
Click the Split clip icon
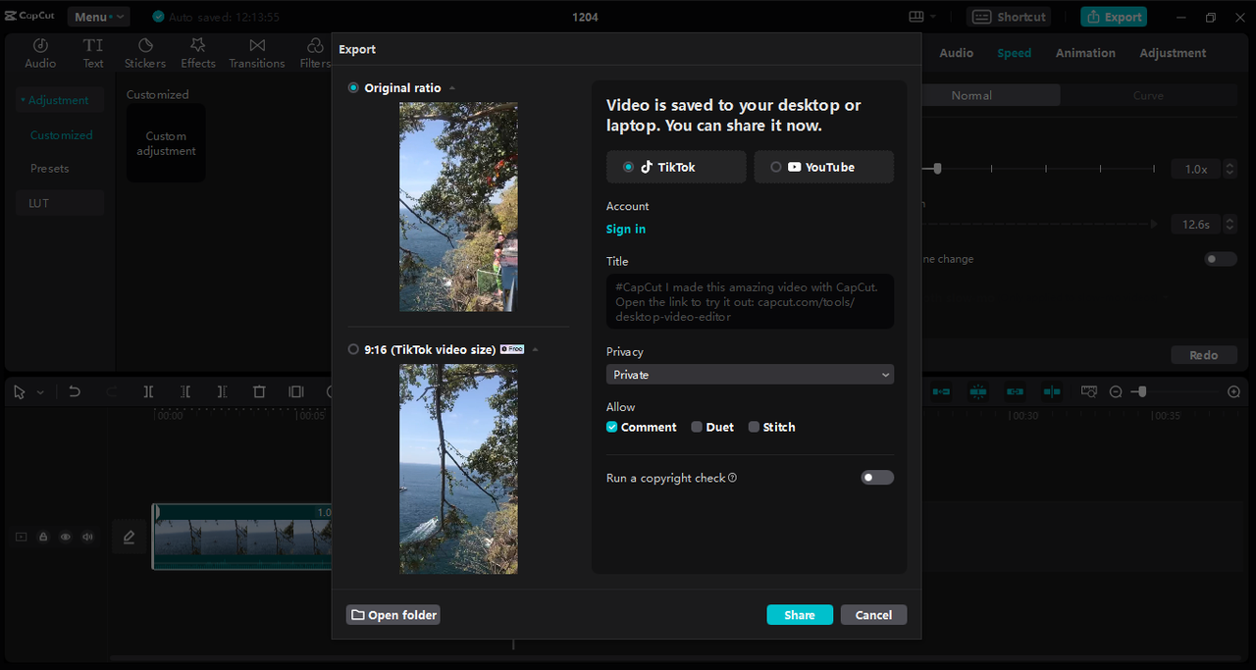click(x=148, y=391)
